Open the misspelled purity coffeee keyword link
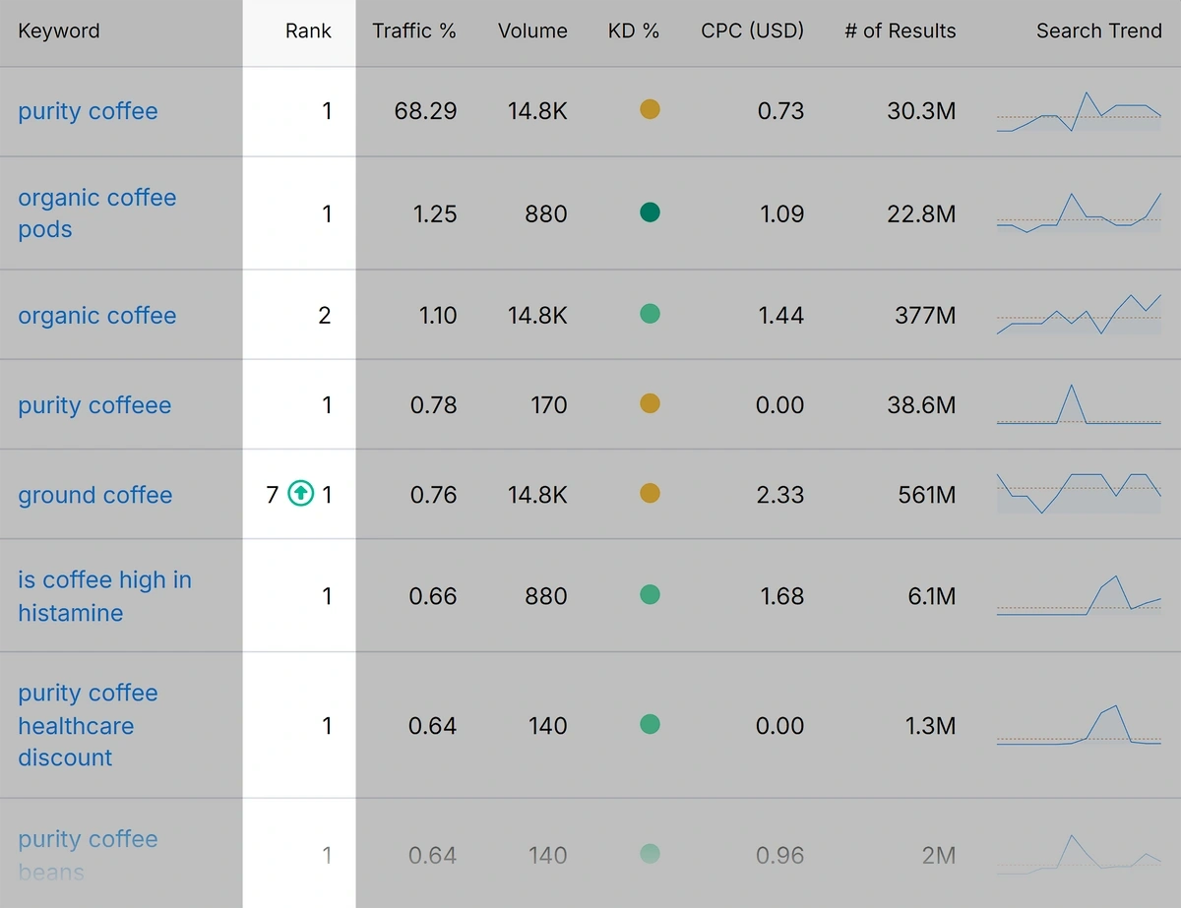 click(x=94, y=405)
